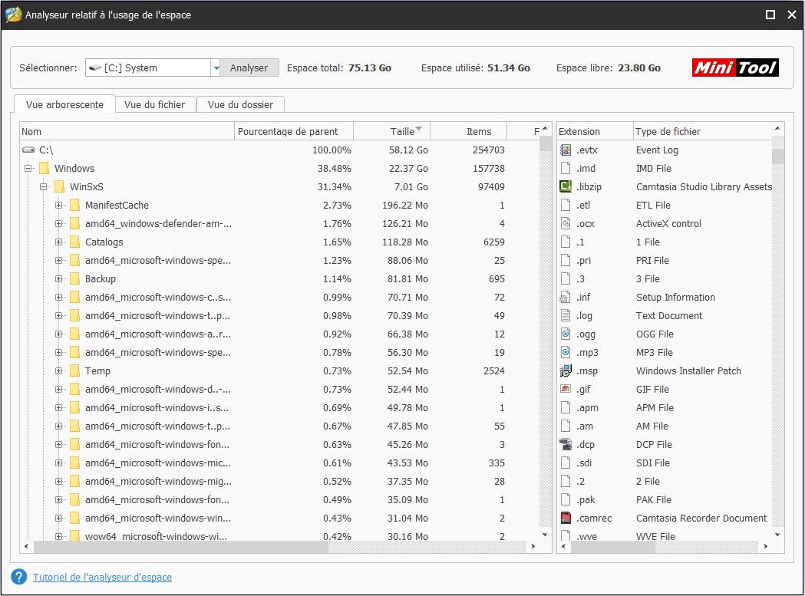The image size is (805, 596).
Task: Collapse the WinSxS folder node
Action: (x=44, y=186)
